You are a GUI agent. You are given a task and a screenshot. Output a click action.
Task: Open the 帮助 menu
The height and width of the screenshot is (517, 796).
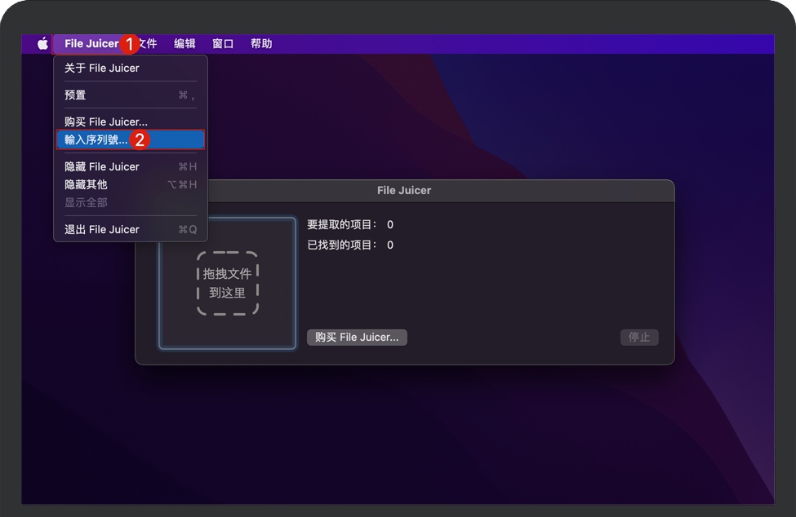(261, 43)
